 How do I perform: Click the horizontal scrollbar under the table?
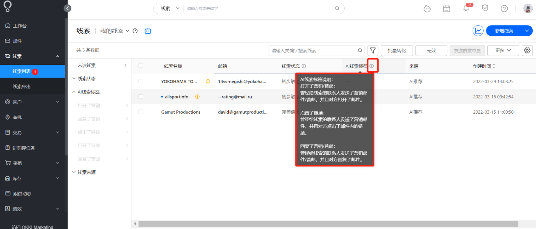(328, 224)
